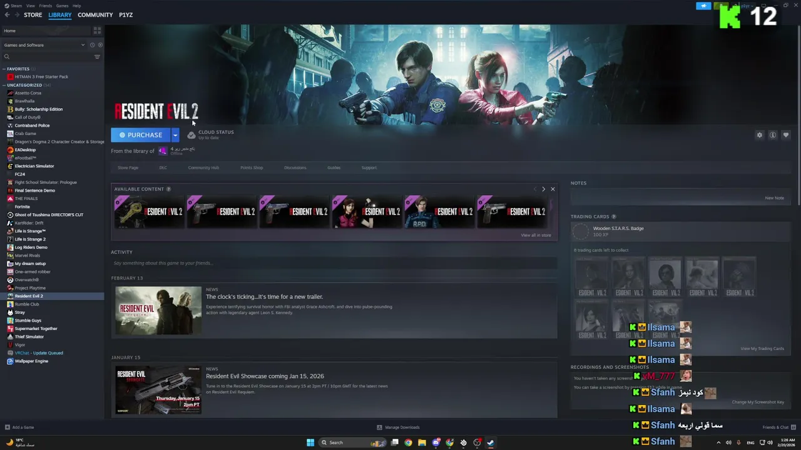Open the Steam menu
Screen dimensions: 801x450
(x=13, y=6)
